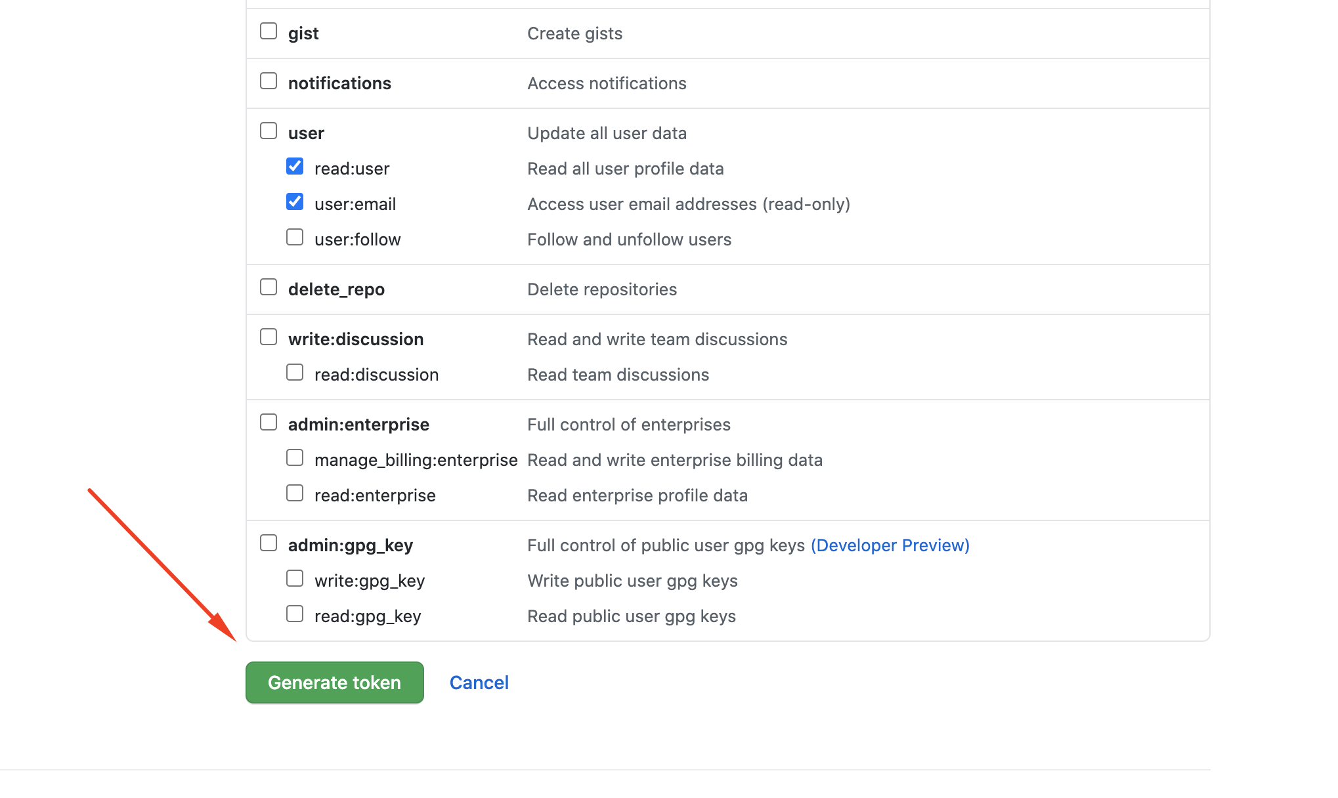Enable the write:discussion scope
The image size is (1338, 798).
coord(269,336)
